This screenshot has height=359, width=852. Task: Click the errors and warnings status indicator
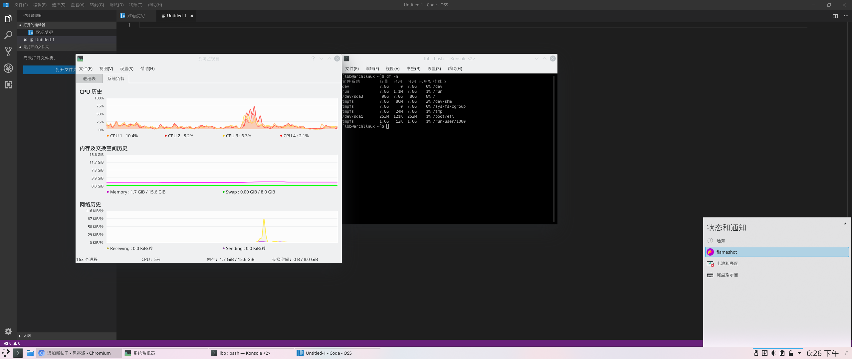coord(12,343)
